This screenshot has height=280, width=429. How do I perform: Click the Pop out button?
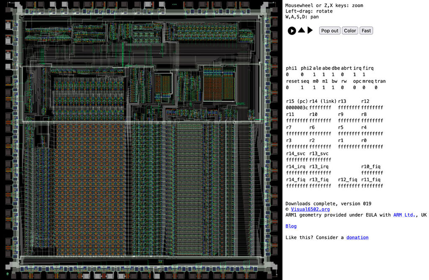click(329, 30)
